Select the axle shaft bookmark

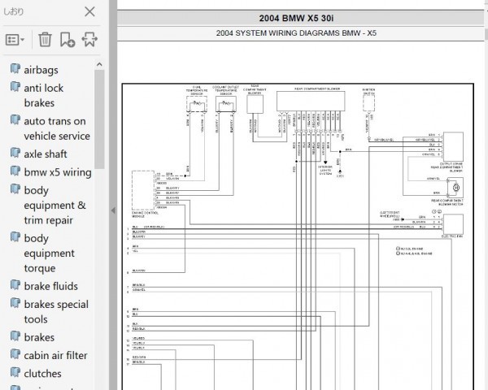[46, 154]
